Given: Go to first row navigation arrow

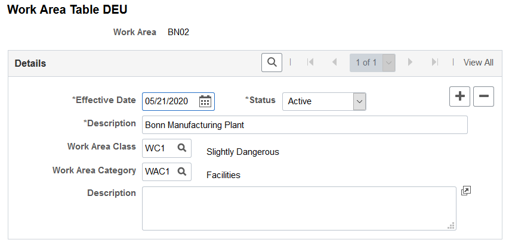Looking at the screenshot, I should pyautogui.click(x=310, y=62).
